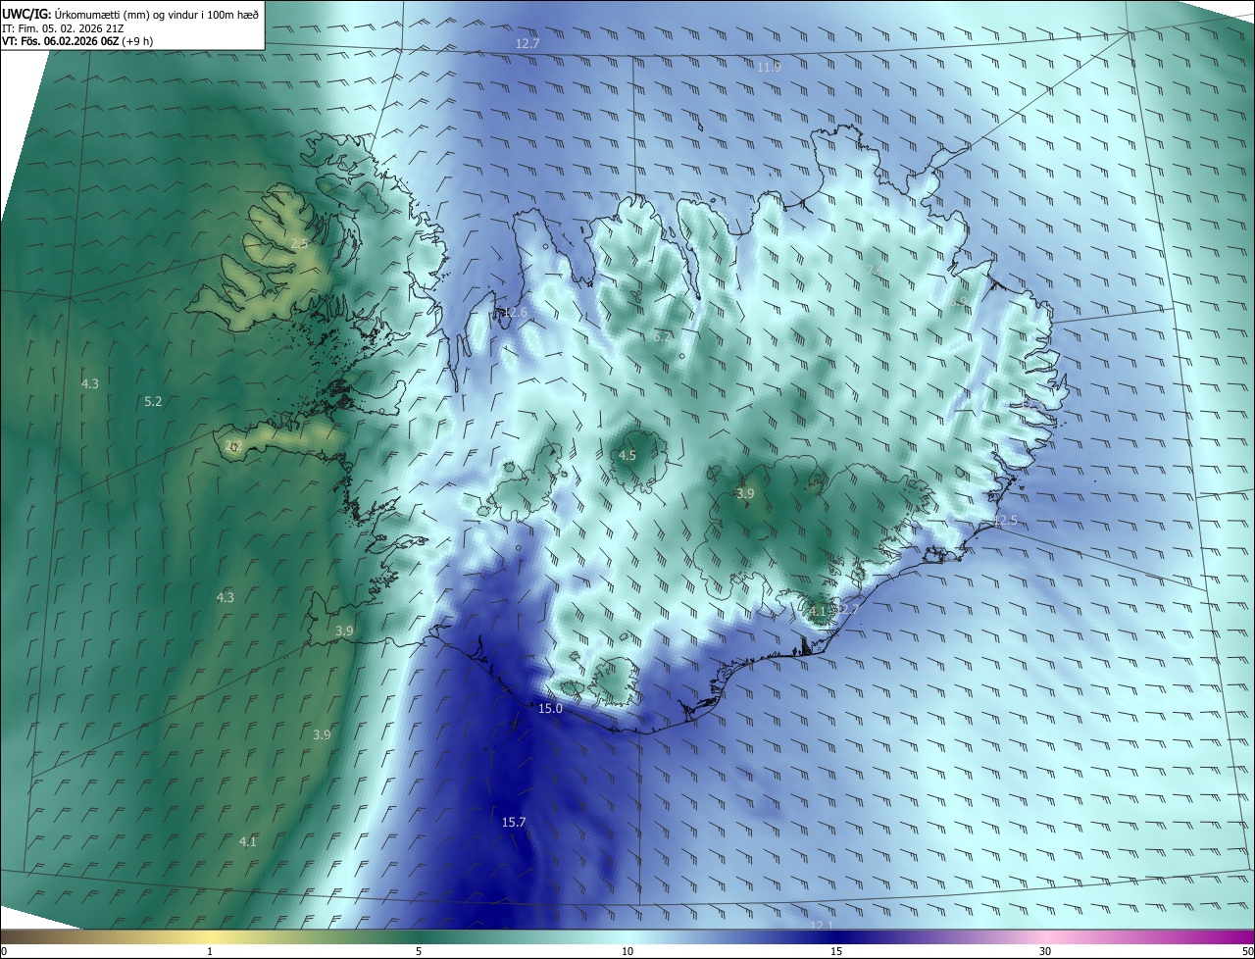Click the 15.0 value label
Screen dimensions: 1255x959
[551, 708]
